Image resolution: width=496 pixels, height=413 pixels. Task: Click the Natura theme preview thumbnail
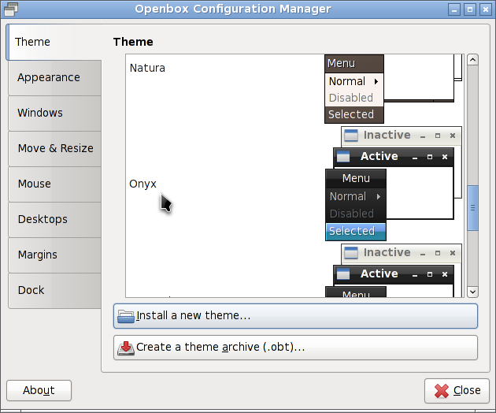[x=394, y=89]
